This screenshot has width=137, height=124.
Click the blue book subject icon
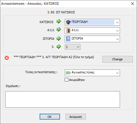pos(68,39)
